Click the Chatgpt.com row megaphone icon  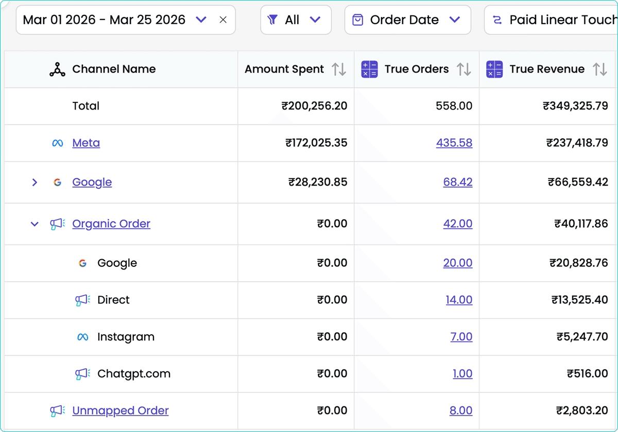(x=82, y=374)
